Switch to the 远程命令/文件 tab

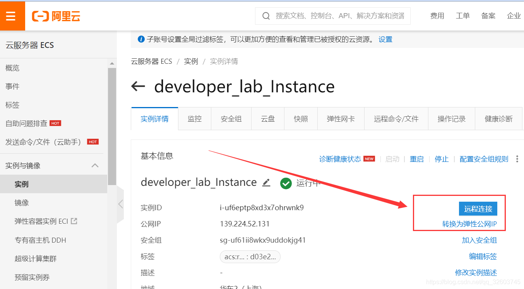(x=396, y=119)
